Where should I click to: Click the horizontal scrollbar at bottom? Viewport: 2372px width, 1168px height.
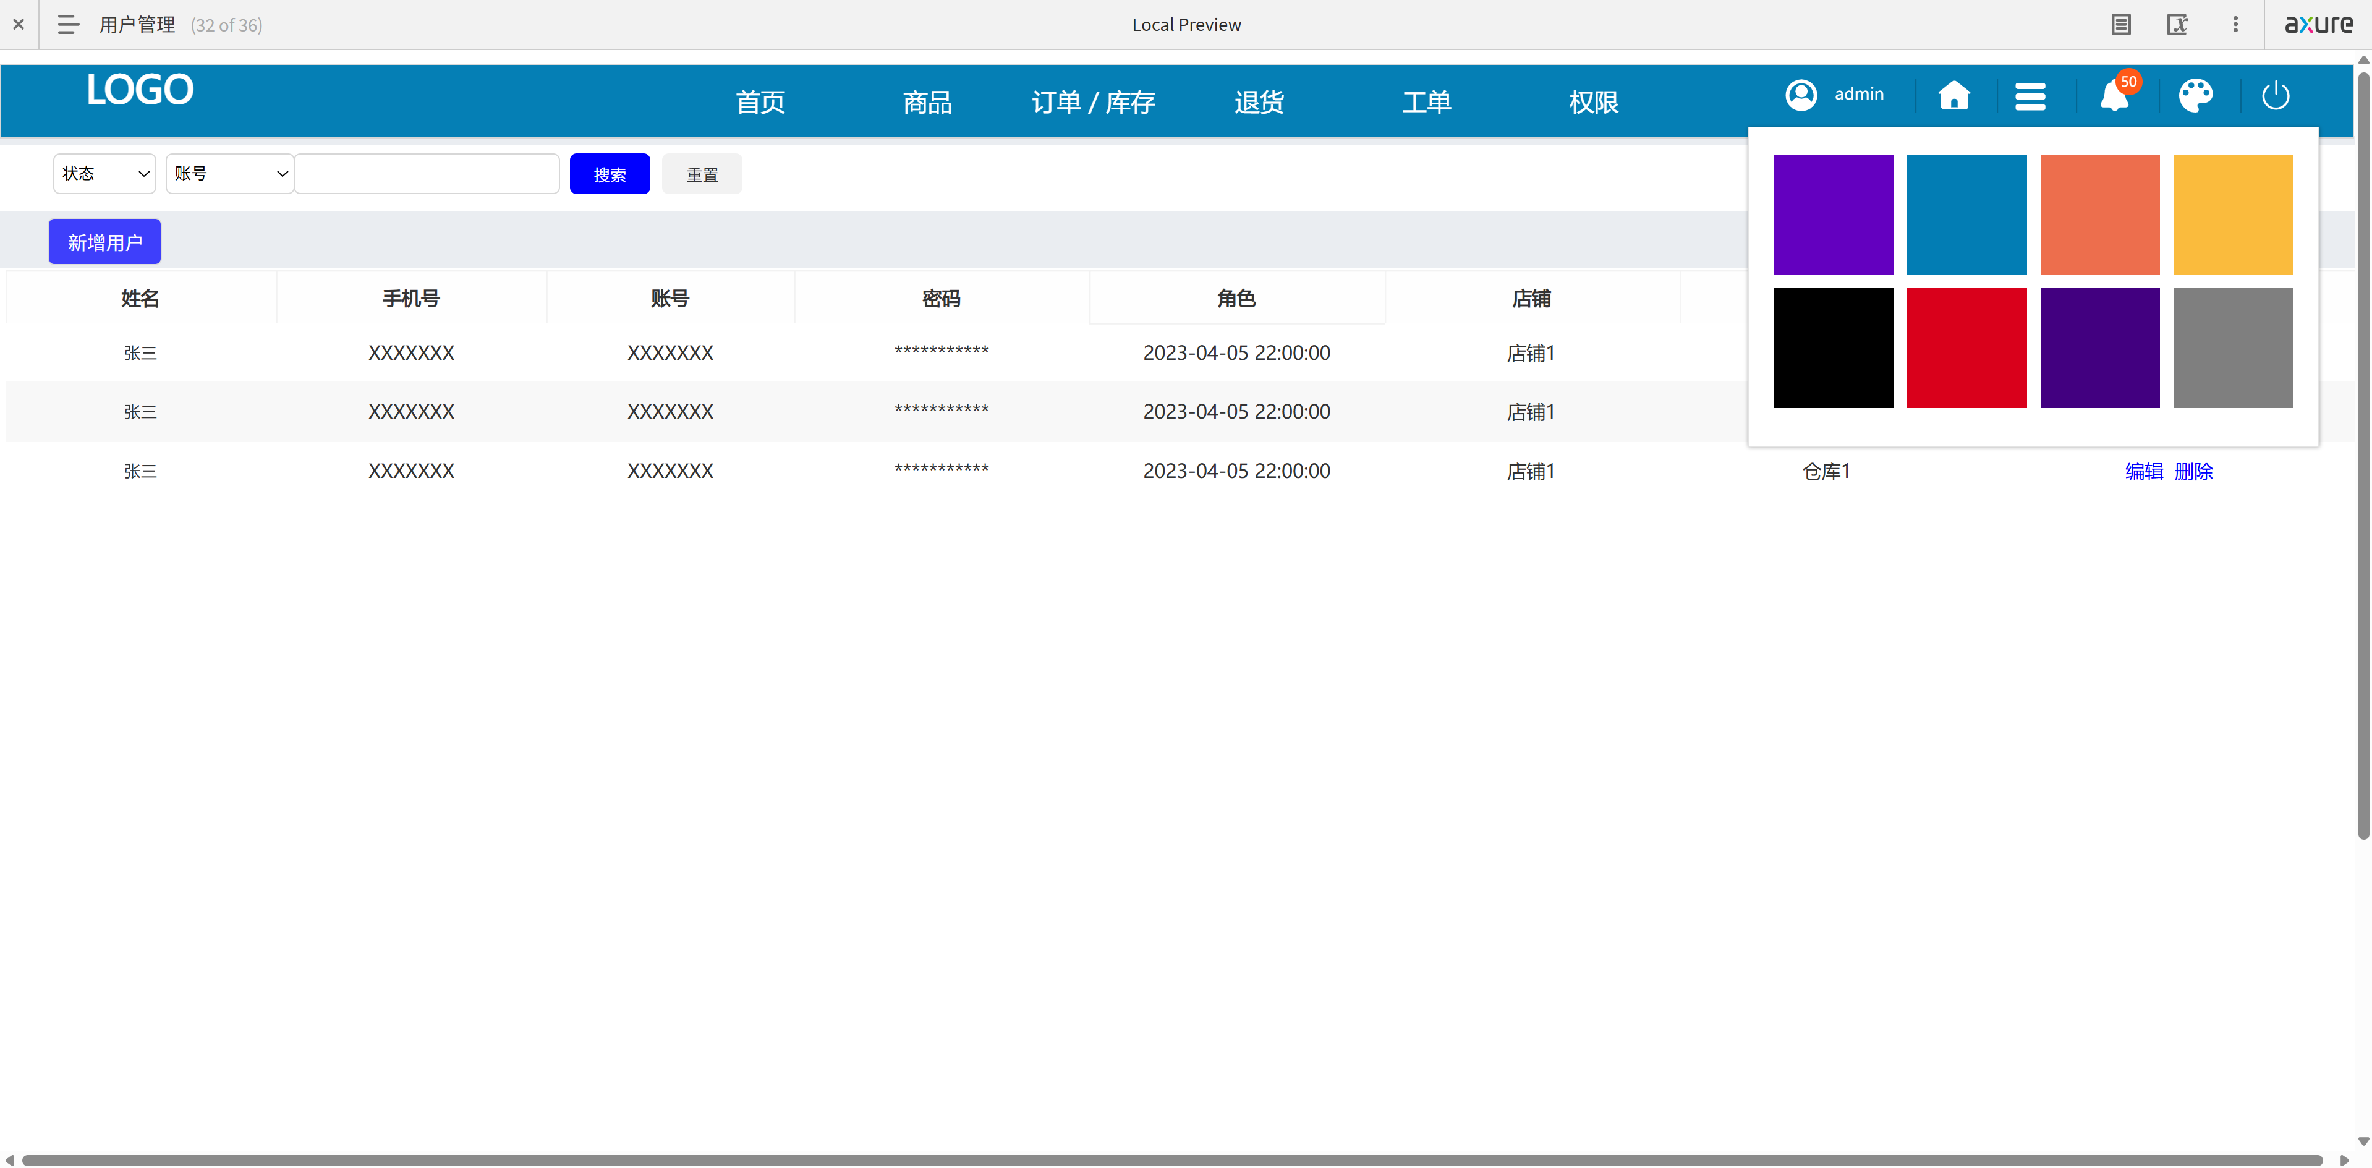(1172, 1160)
